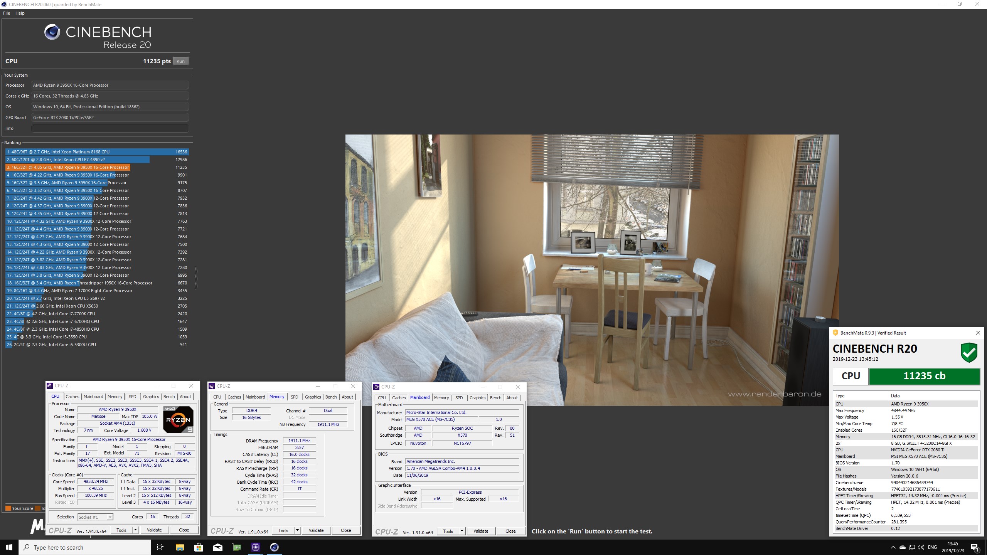Open Memory tab in CPU-Z processor window
The width and height of the screenshot is (987, 555).
pos(115,397)
